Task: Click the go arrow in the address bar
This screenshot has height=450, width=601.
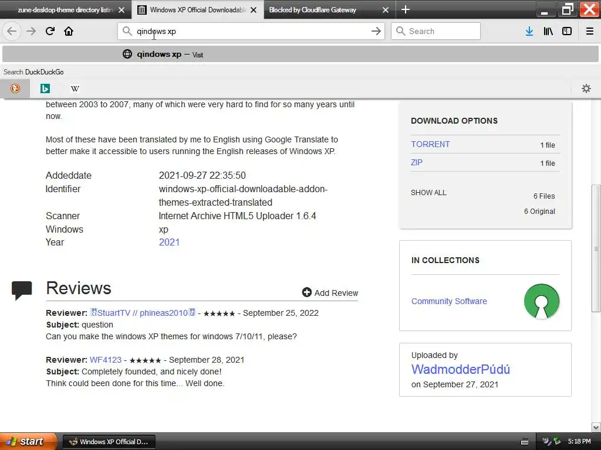Action: point(376,31)
